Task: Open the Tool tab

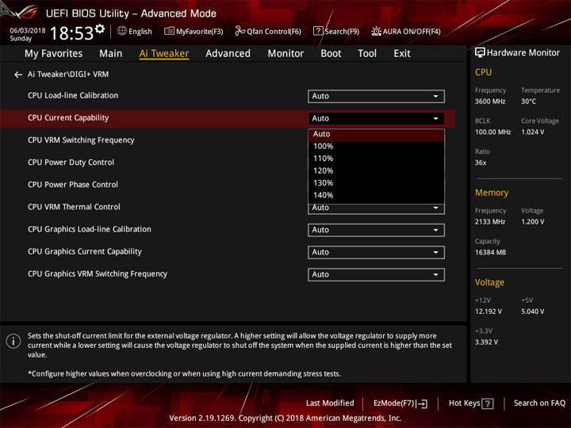Action: coord(367,54)
